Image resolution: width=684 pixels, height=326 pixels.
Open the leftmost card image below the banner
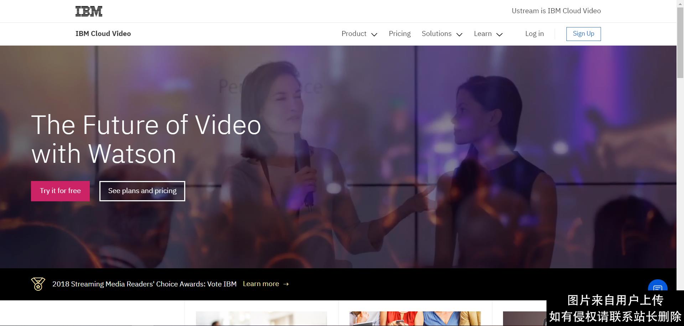(x=261, y=319)
